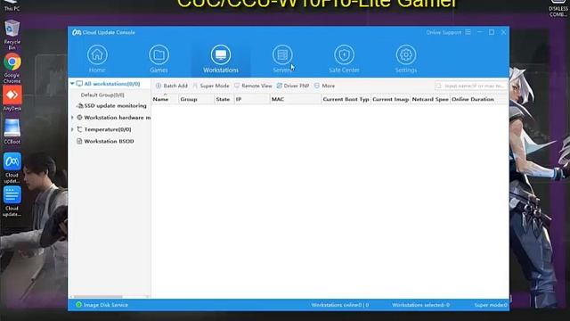Select Workstation BSOD tree item
This screenshot has height=321, width=570.
tap(109, 141)
